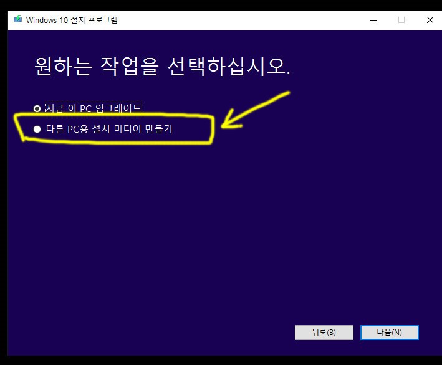The width and height of the screenshot is (442, 365).
Task: Click the 'Windows 10 설치 프로그램' title text
Action: point(72,21)
